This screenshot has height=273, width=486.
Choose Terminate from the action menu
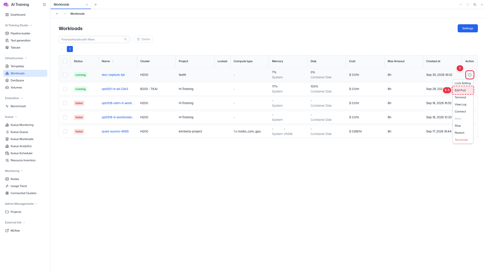point(463,140)
